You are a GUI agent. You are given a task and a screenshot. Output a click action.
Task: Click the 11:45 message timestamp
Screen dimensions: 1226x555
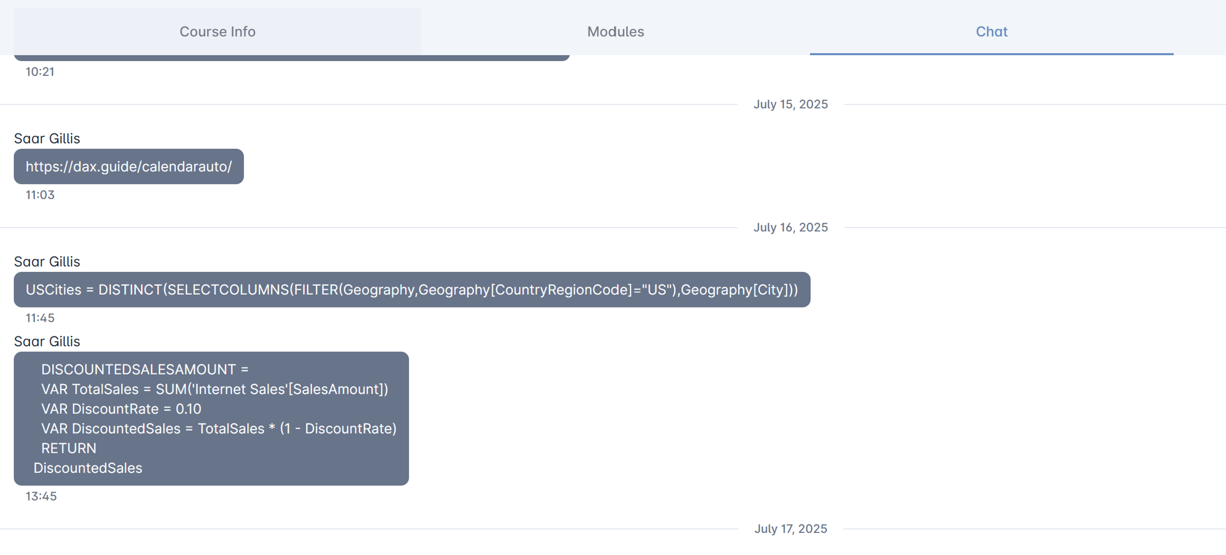coord(40,318)
